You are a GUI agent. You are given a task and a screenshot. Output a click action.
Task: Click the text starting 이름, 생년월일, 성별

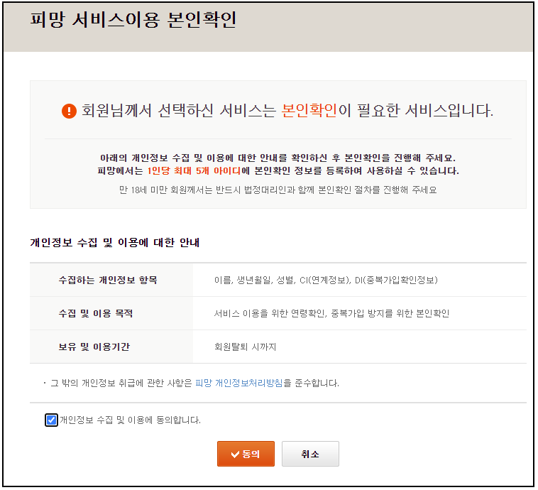pyautogui.click(x=326, y=281)
